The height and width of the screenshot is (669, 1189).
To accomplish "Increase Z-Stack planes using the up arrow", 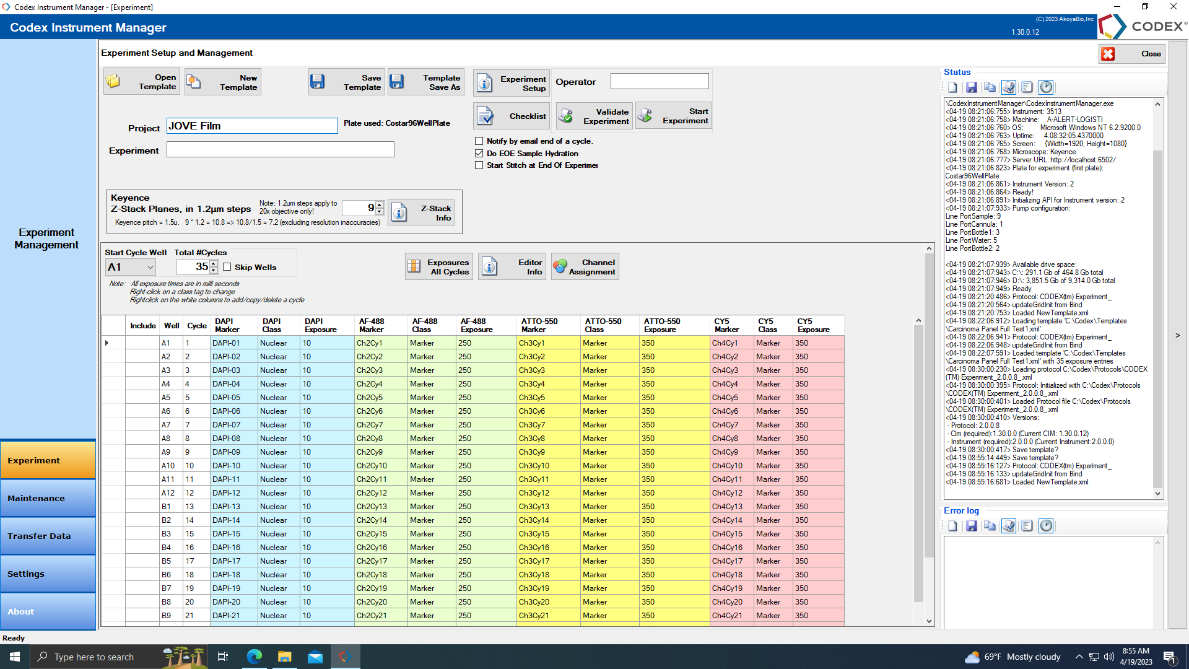I will click(380, 204).
